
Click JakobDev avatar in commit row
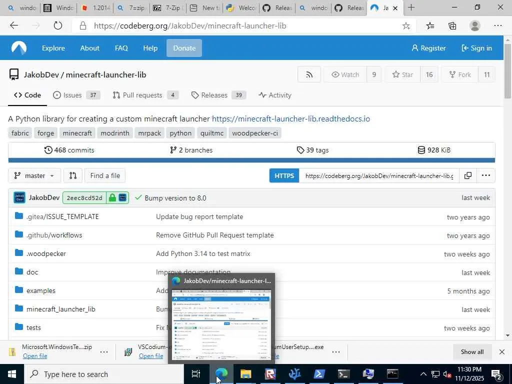[x=19, y=198]
